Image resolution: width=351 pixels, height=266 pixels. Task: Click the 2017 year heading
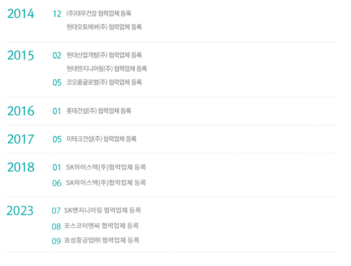[21, 139]
